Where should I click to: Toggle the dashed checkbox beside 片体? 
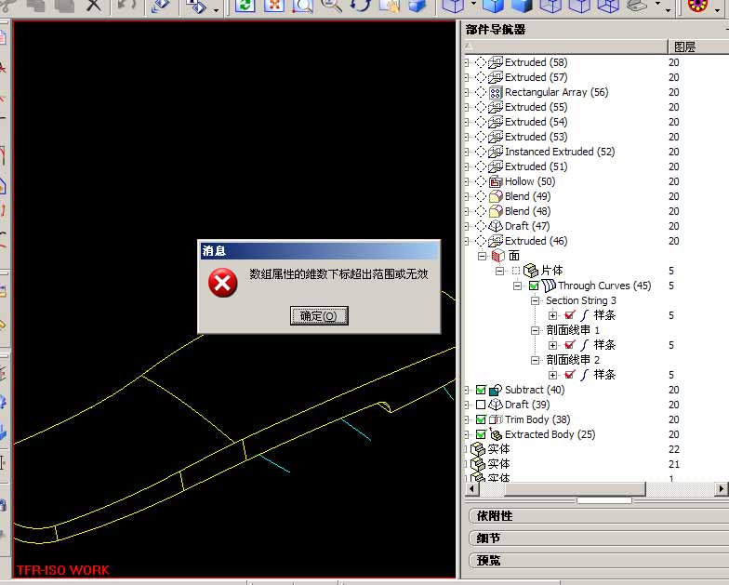click(515, 271)
